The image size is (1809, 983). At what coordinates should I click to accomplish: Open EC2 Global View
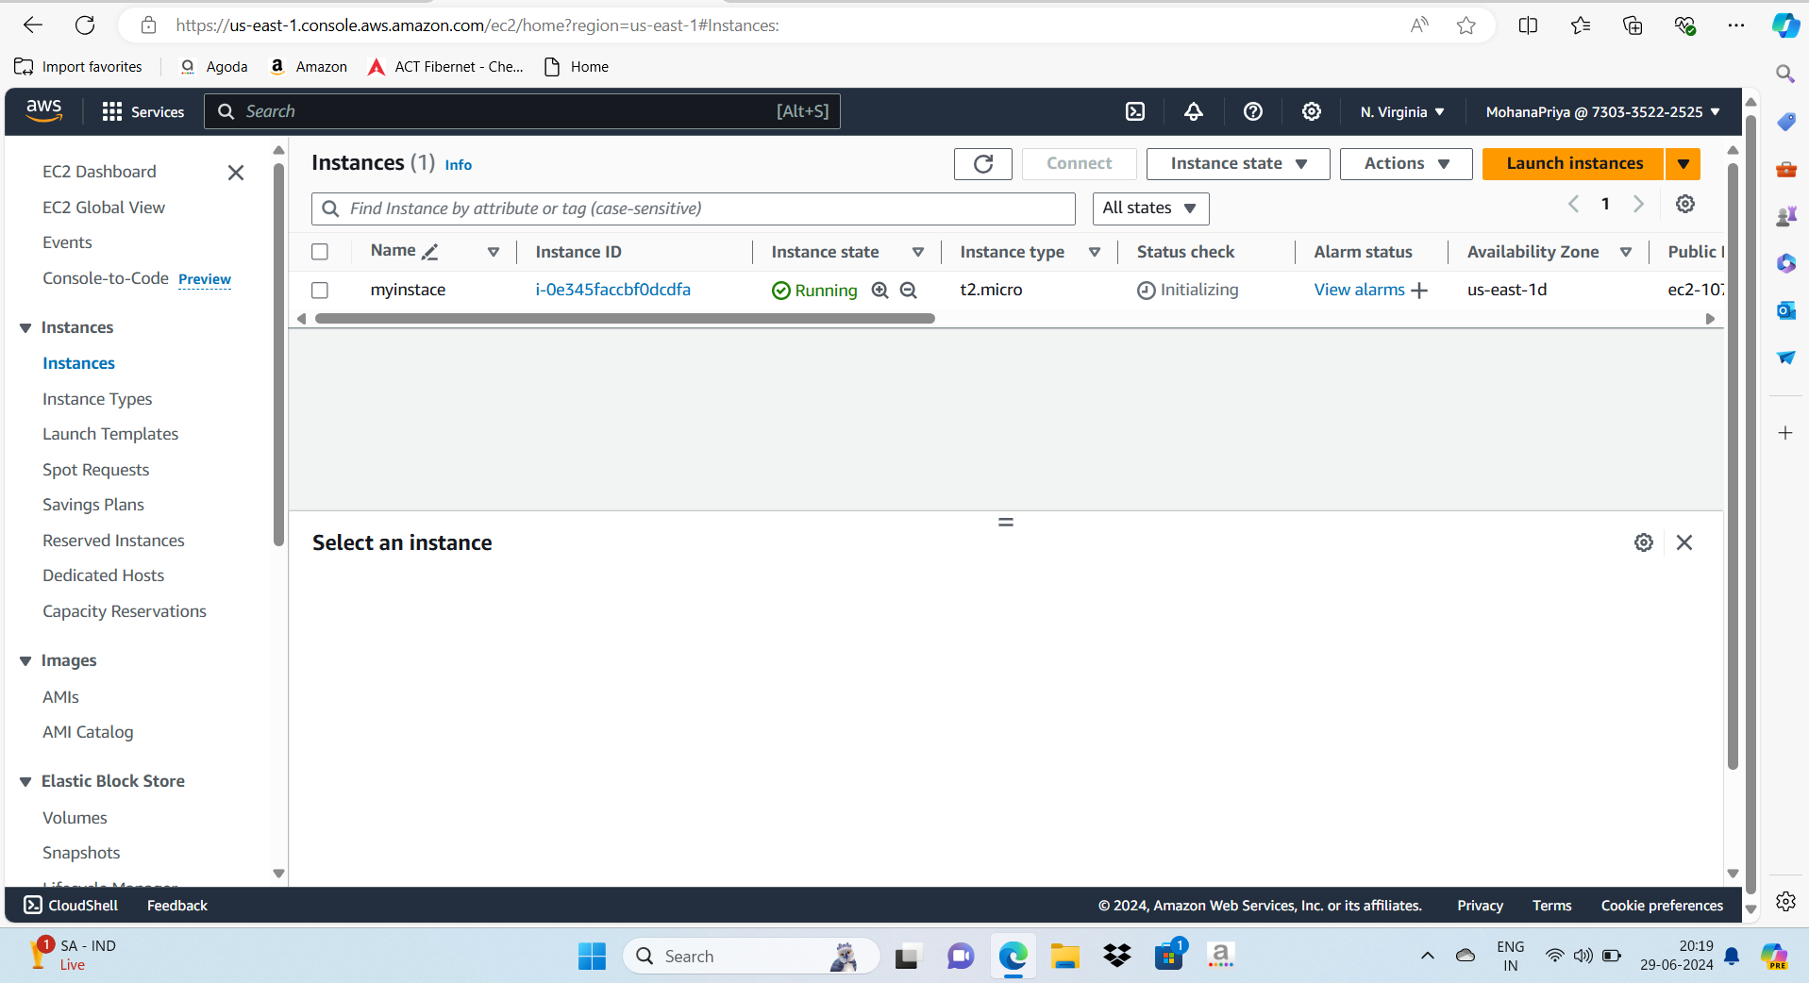pyautogui.click(x=104, y=208)
